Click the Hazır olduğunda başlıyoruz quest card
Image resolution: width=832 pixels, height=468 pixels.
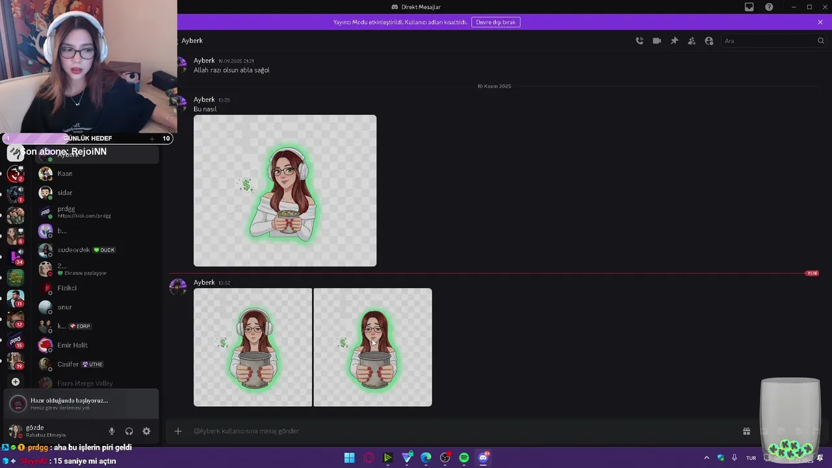[x=81, y=404]
